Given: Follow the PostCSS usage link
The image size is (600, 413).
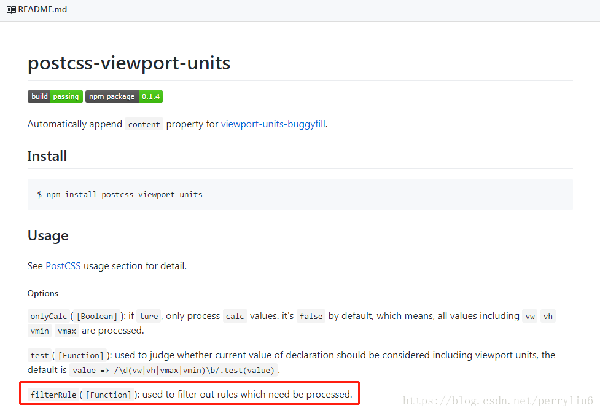Looking at the screenshot, I should (x=62, y=266).
